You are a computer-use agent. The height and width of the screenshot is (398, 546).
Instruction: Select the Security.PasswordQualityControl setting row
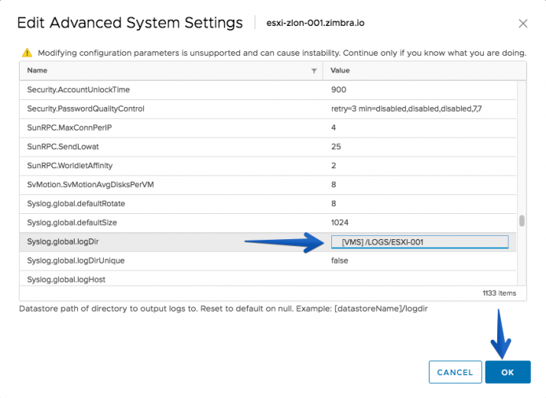267,109
